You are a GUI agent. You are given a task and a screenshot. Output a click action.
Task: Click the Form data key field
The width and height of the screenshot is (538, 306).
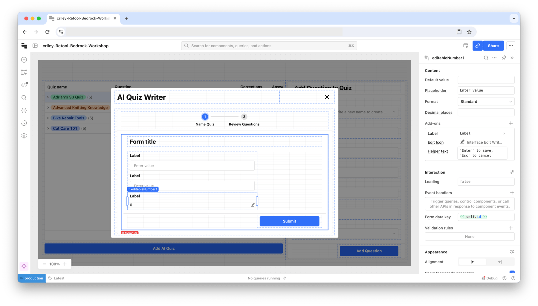pos(486,217)
